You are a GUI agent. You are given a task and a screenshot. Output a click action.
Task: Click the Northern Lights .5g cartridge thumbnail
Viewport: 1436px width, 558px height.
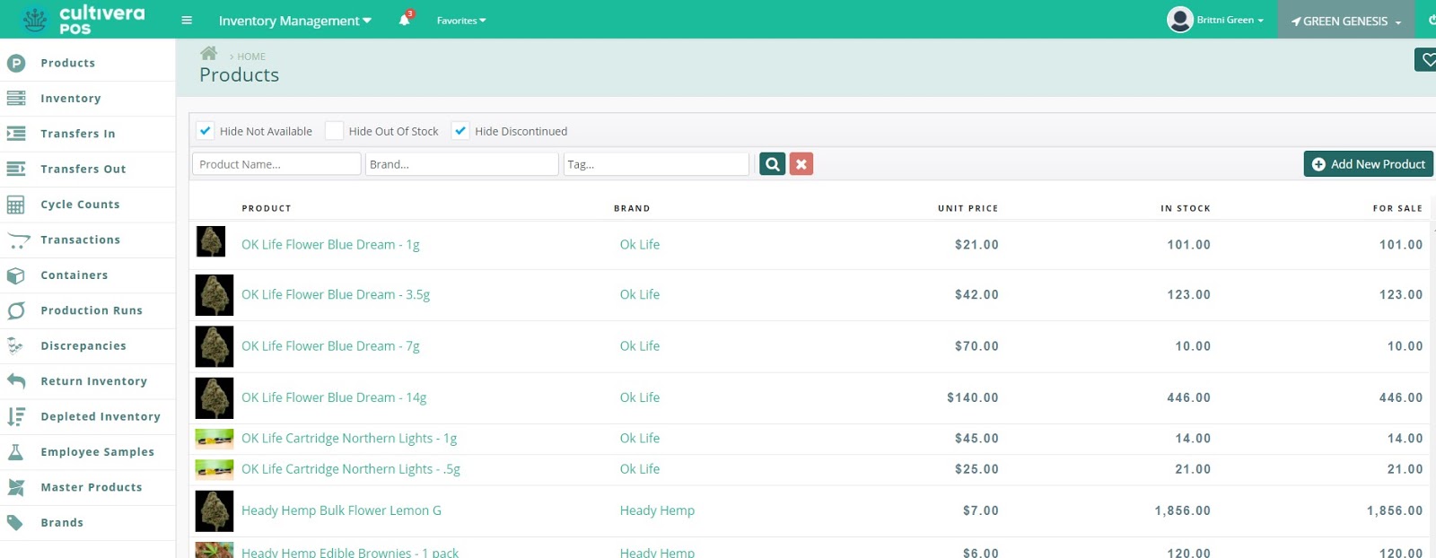[215, 469]
